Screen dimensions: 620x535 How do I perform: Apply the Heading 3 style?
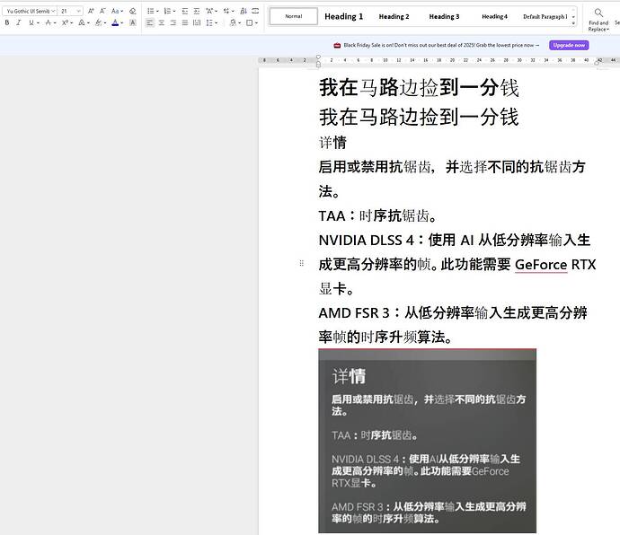click(444, 16)
